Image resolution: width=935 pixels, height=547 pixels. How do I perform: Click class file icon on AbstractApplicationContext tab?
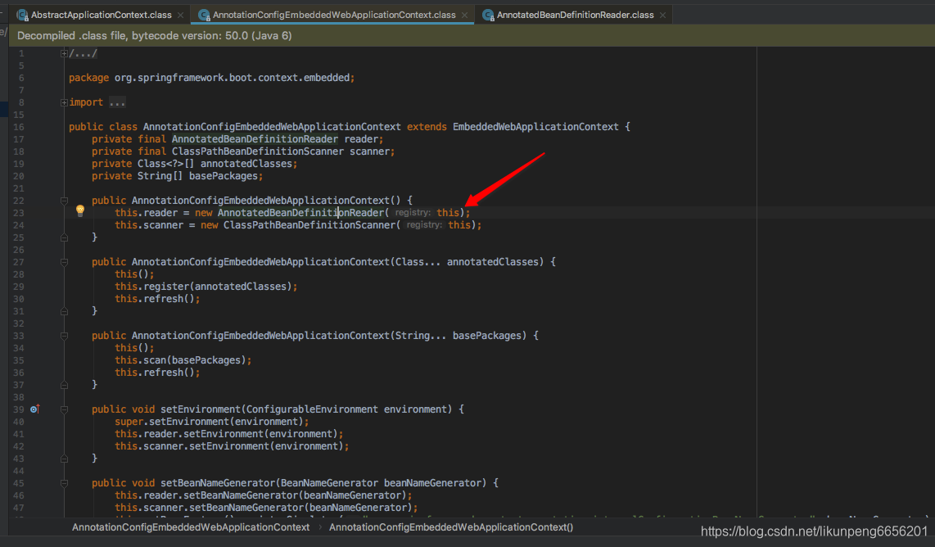23,15
